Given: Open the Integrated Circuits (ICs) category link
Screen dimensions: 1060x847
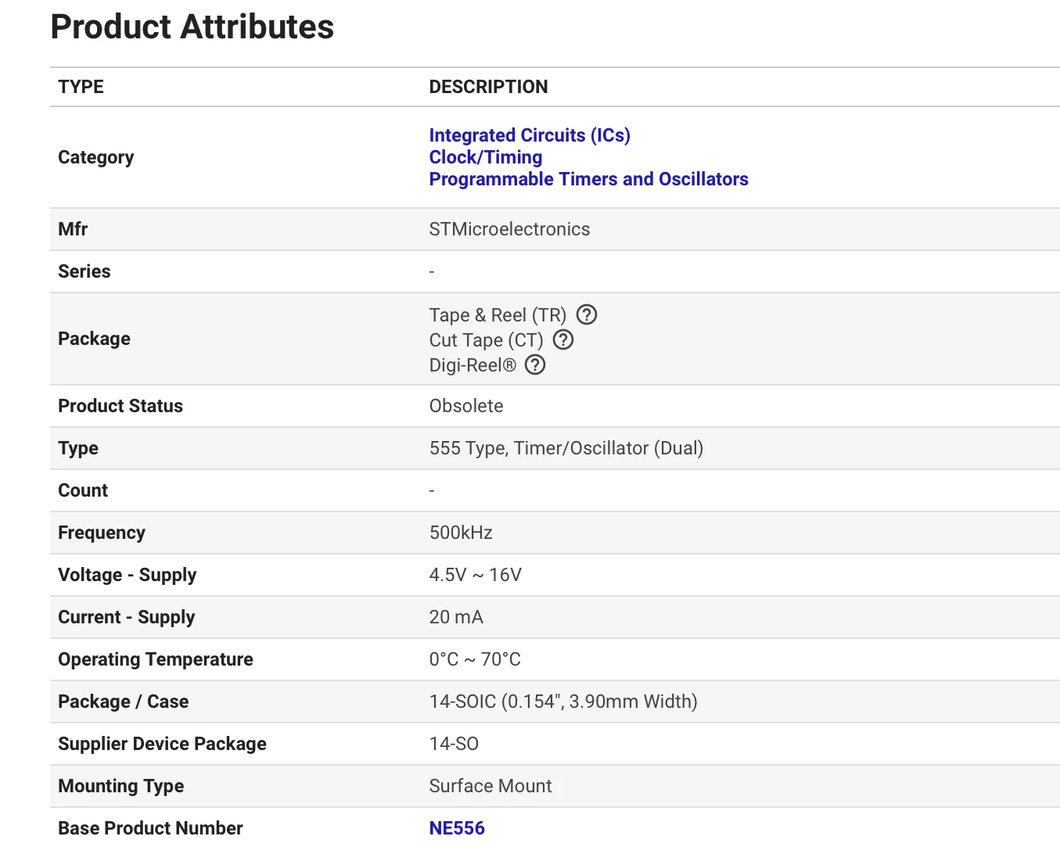Looking at the screenshot, I should (530, 135).
